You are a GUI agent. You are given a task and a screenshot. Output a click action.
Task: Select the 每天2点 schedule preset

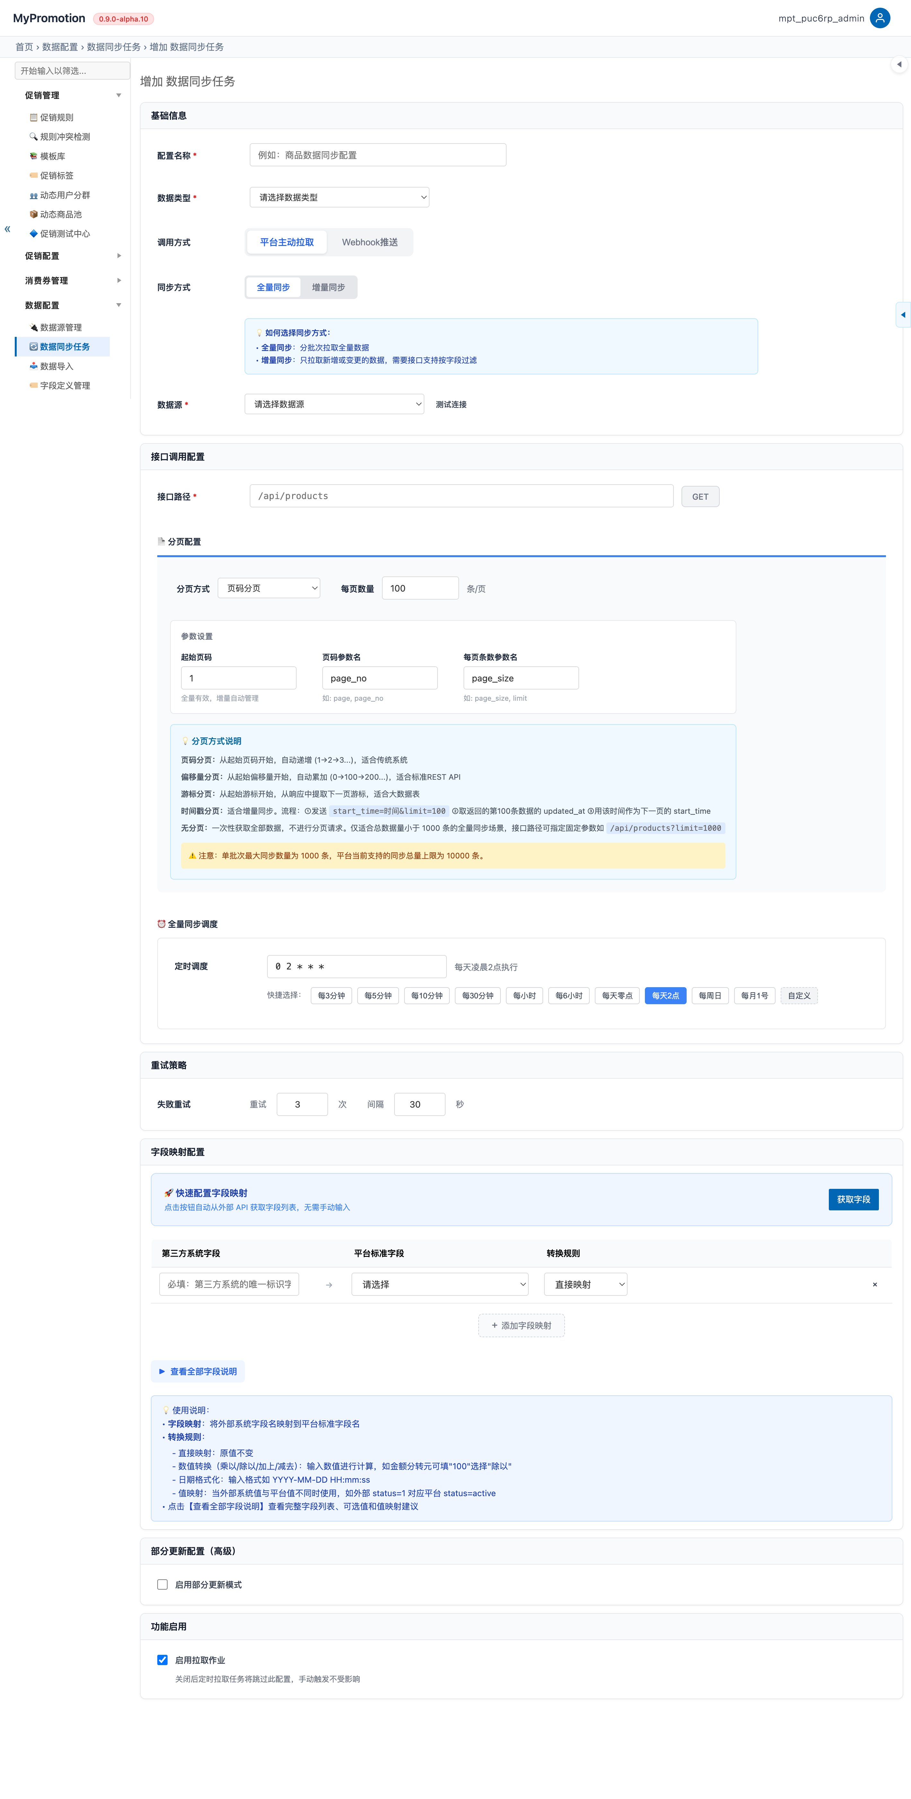[x=665, y=996]
